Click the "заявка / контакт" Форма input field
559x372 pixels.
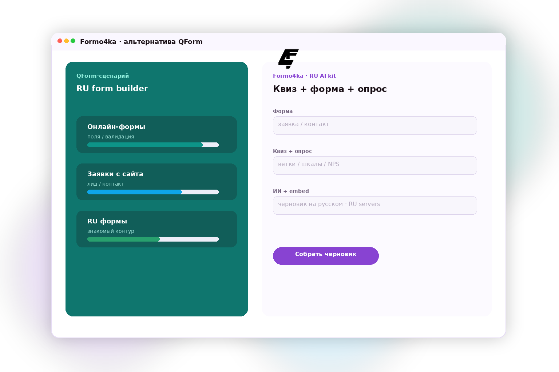(375, 125)
